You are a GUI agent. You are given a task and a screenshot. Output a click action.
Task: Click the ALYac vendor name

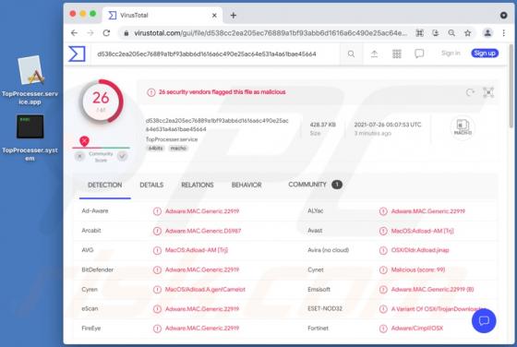coord(315,211)
